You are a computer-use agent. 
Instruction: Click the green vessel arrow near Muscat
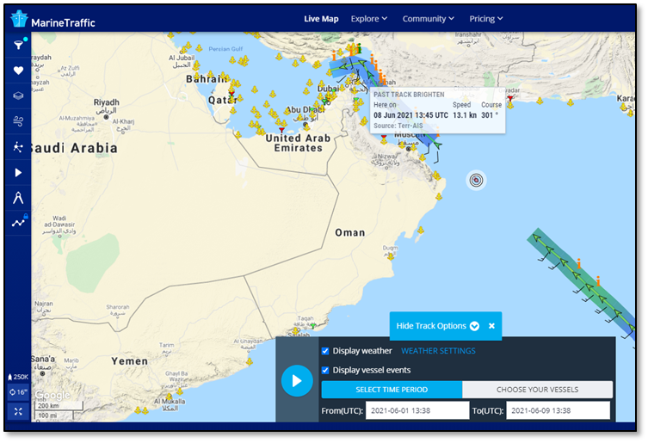tap(437, 145)
